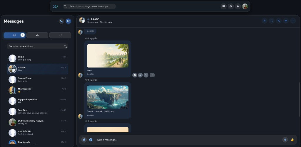301x147 pixels.
Task: React to message with emoji icon
Action: (x=135, y=75)
